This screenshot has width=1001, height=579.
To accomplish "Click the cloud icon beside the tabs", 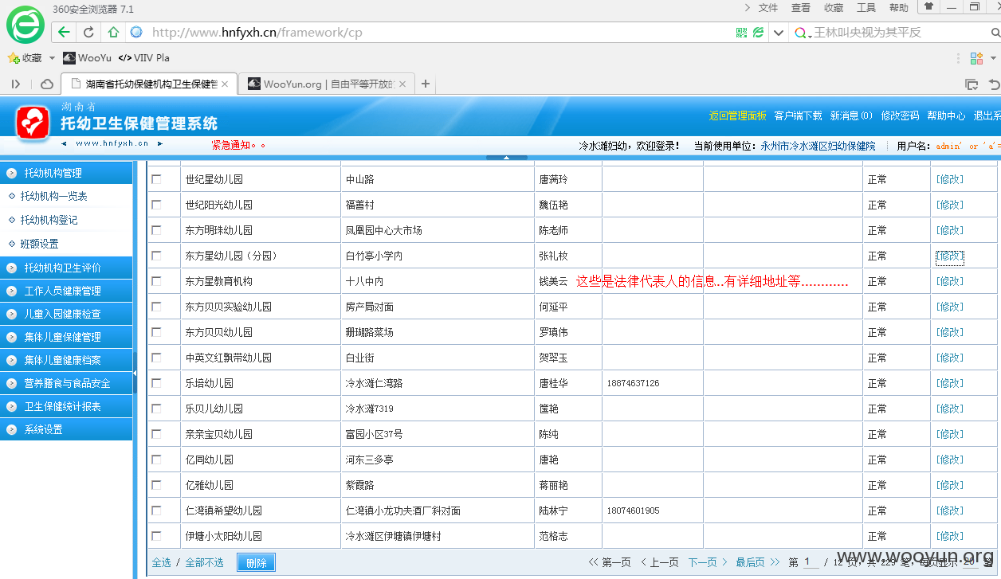I will coord(47,84).
